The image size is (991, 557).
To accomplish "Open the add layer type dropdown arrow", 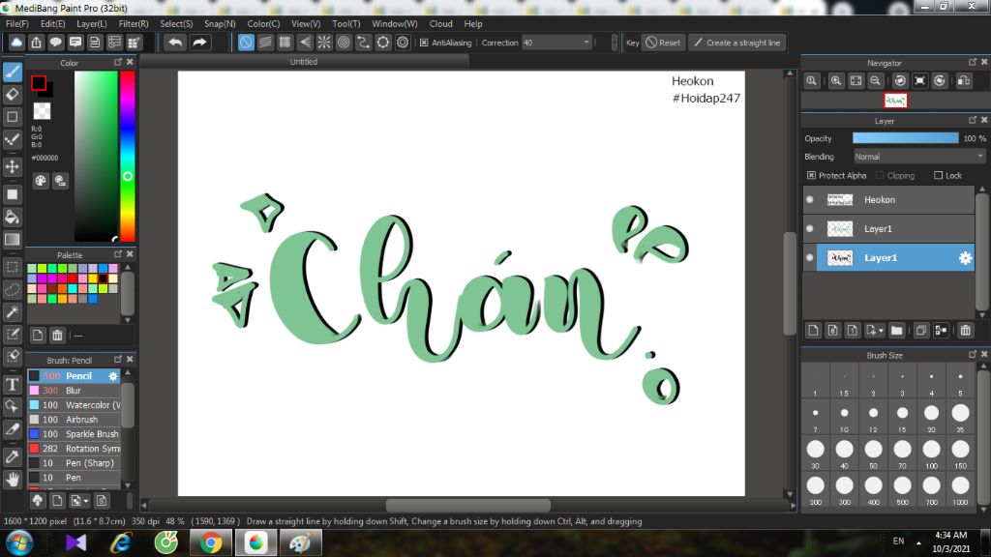I will (x=881, y=331).
